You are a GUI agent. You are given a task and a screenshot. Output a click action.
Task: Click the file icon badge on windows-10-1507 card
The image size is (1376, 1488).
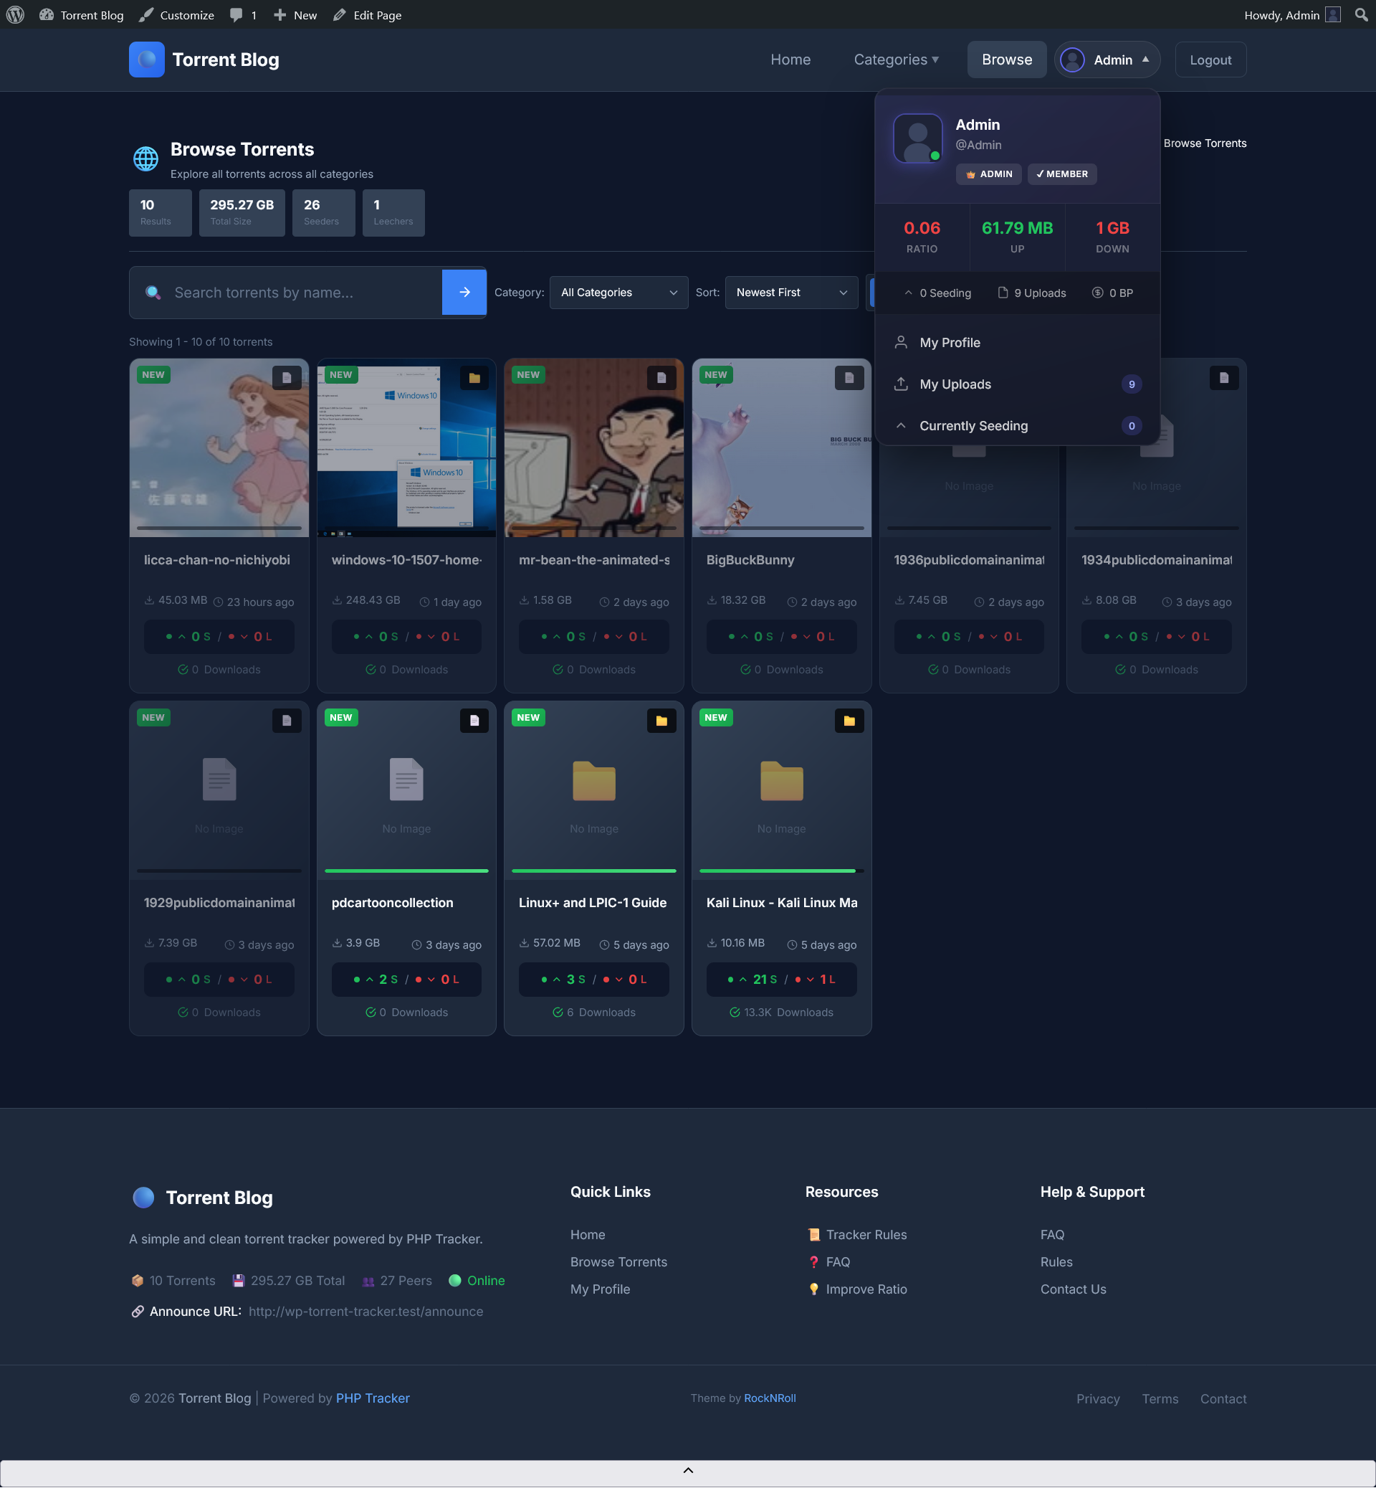(x=474, y=378)
